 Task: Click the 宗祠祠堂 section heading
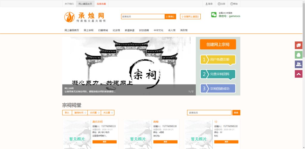72,105
